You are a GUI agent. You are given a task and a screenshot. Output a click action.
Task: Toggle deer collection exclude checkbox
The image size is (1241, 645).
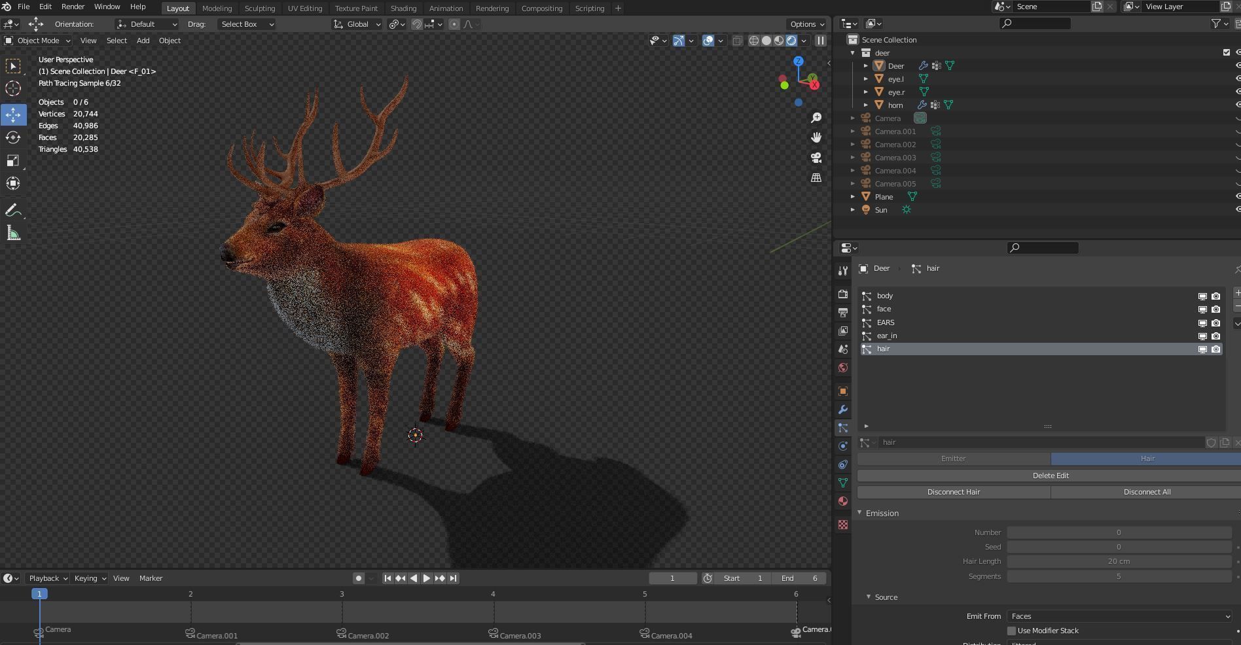(x=1227, y=52)
